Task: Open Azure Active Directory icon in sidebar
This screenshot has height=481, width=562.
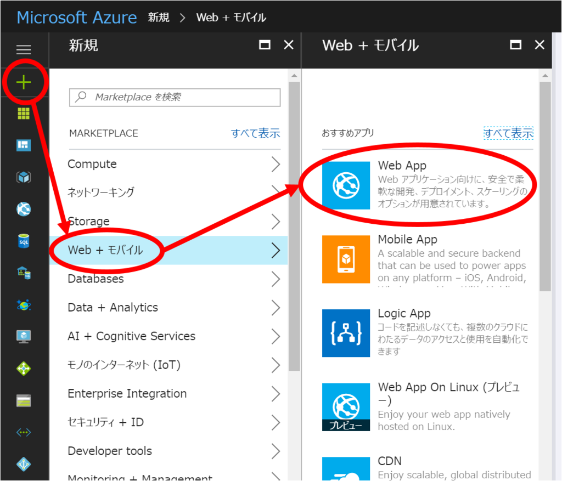Action: click(x=24, y=464)
